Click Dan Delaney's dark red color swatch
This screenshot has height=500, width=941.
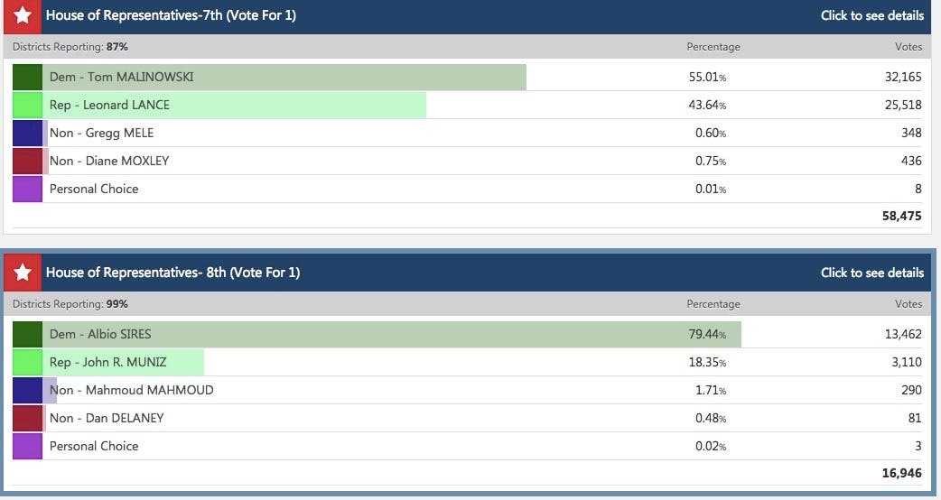28,418
